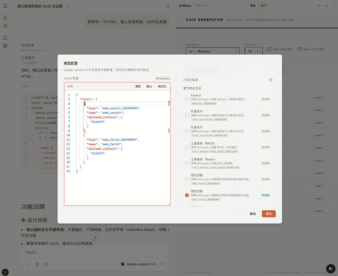Image resolution: width=338 pixels, height=276 pixels.
Task: Toggle the sidebar panel icon
Action: (x=5, y=6)
